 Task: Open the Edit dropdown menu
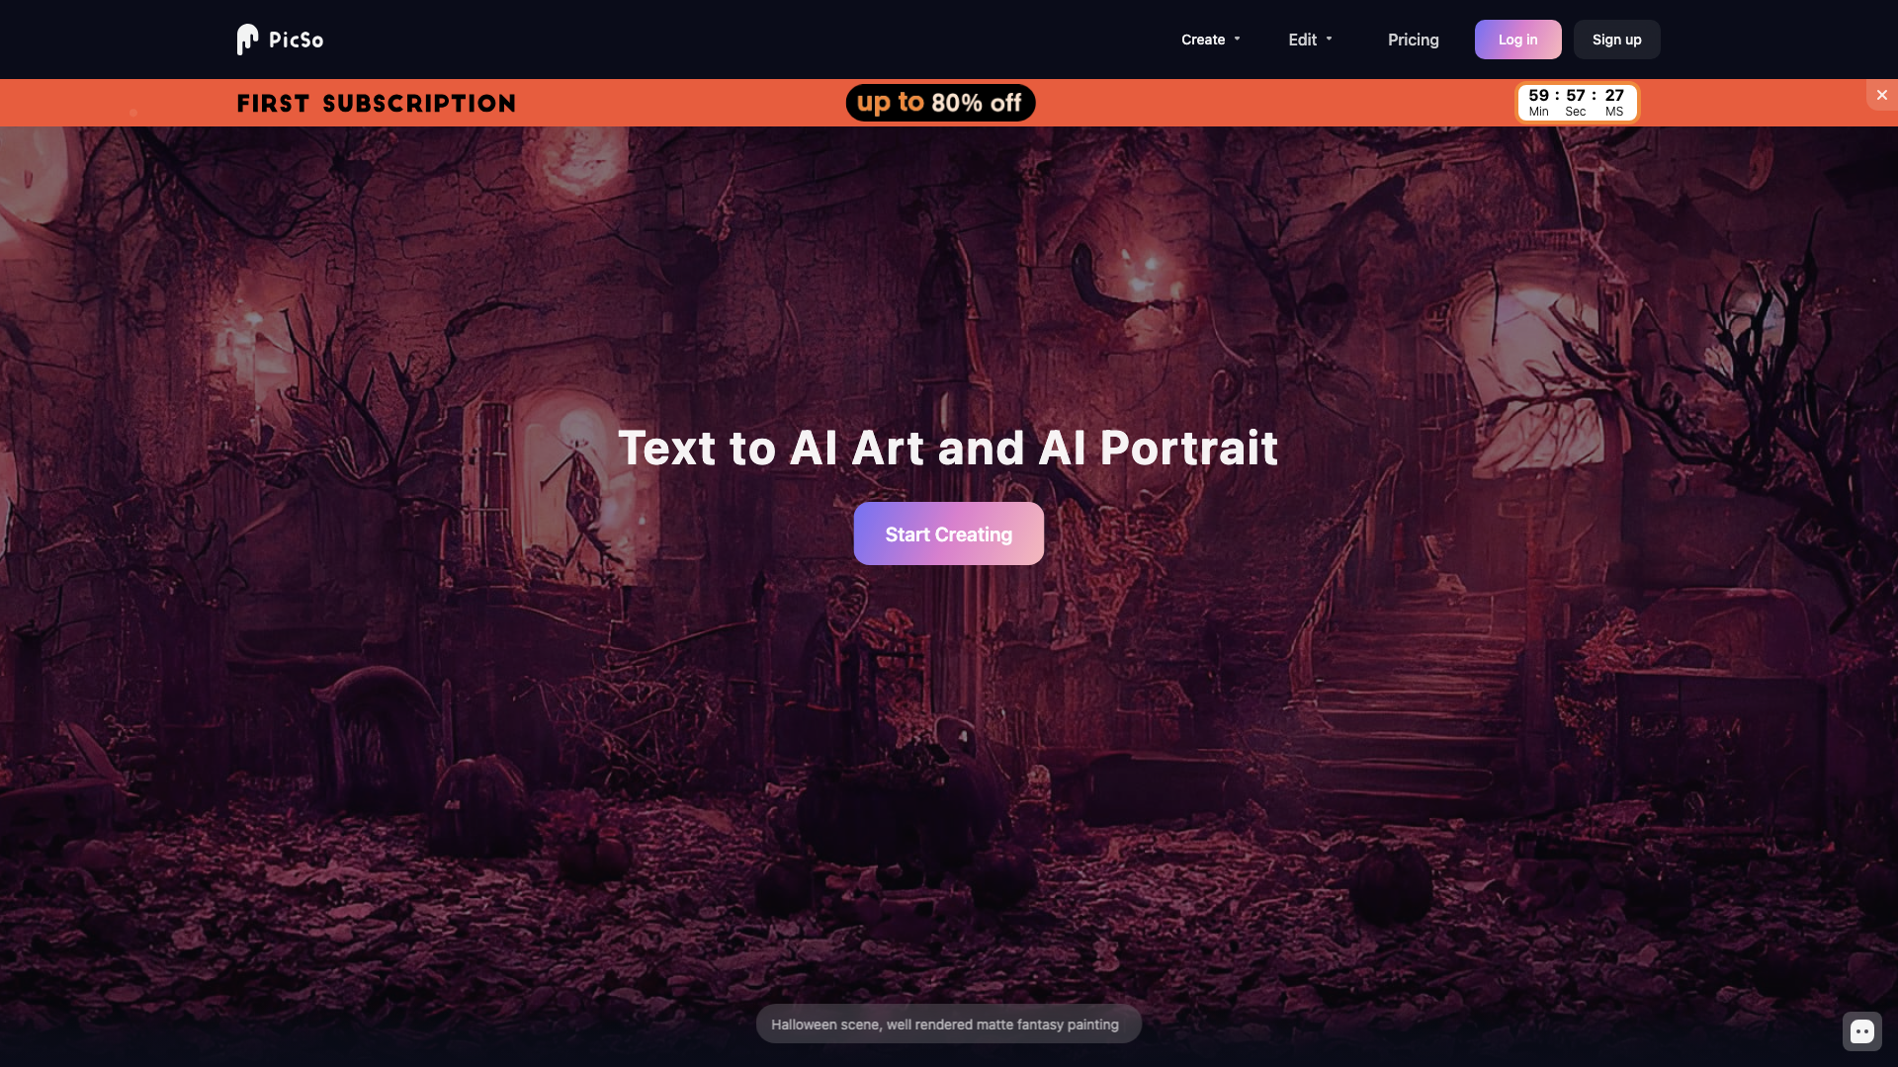(x=1304, y=40)
